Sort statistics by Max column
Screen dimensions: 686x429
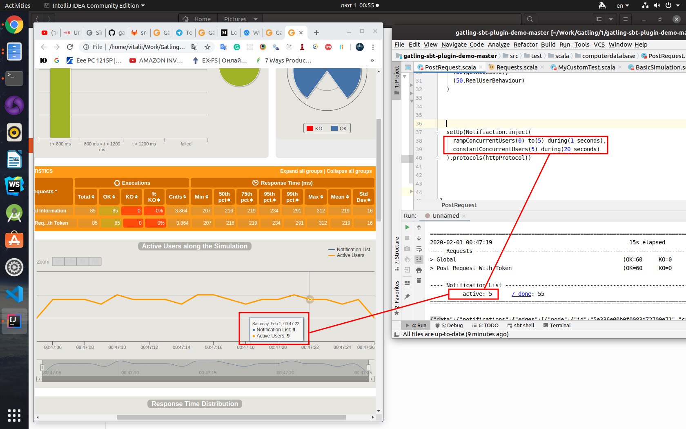pyautogui.click(x=316, y=197)
